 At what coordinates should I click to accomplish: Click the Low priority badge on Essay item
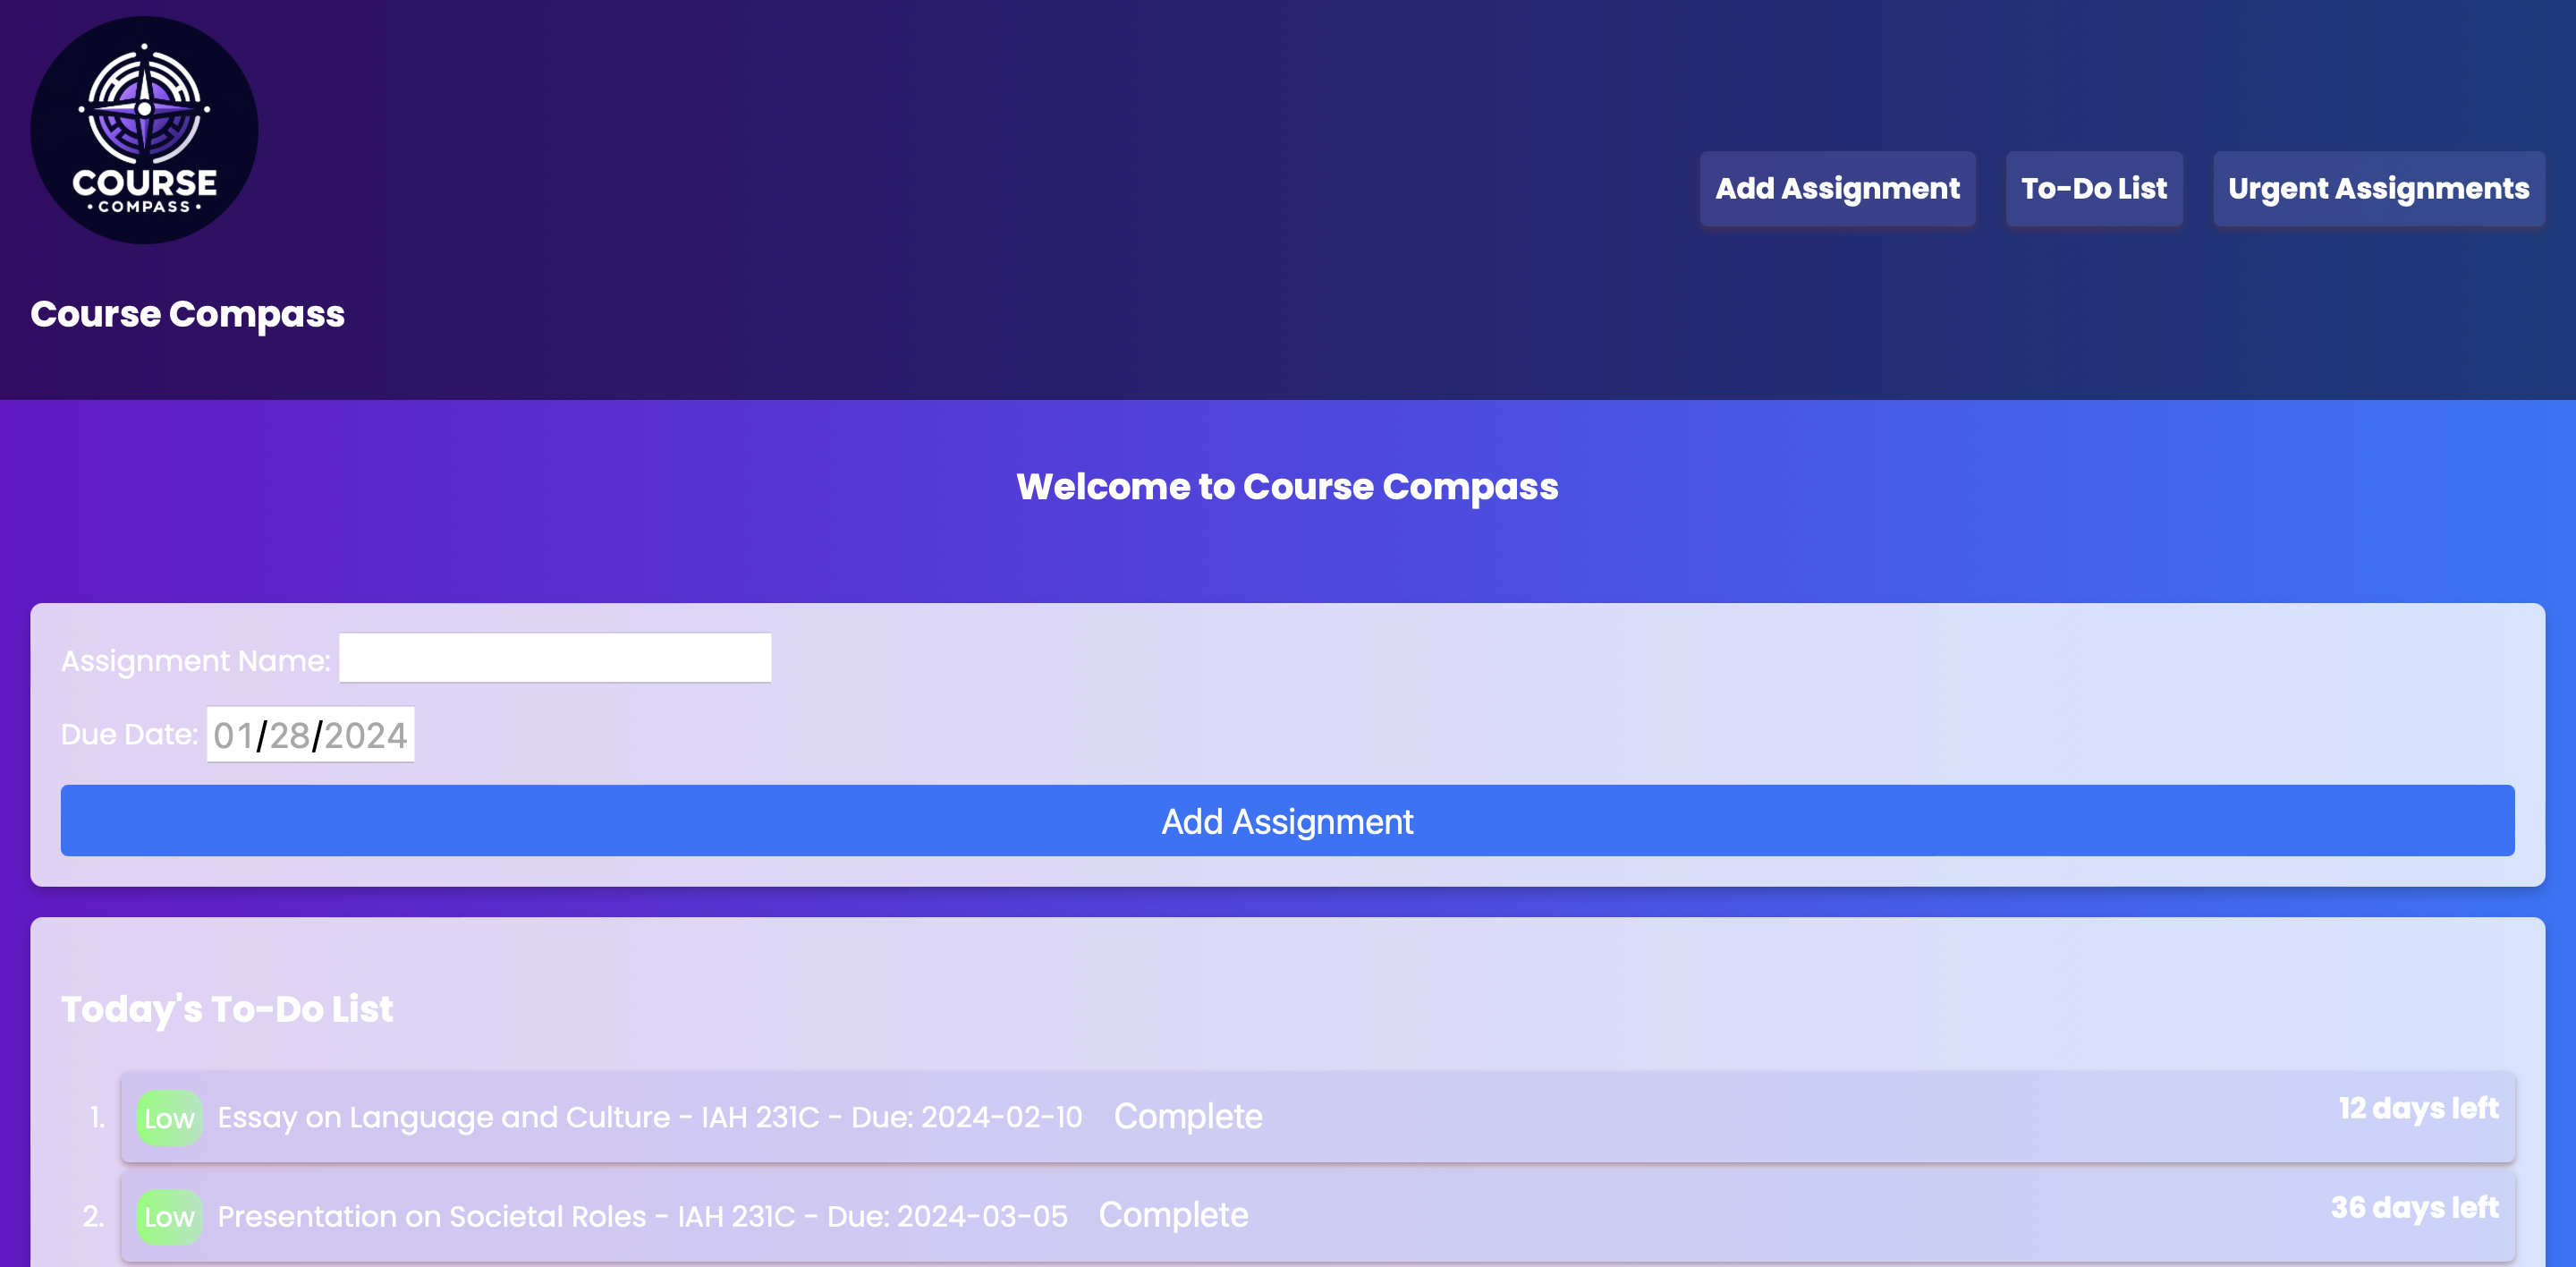(x=169, y=1117)
